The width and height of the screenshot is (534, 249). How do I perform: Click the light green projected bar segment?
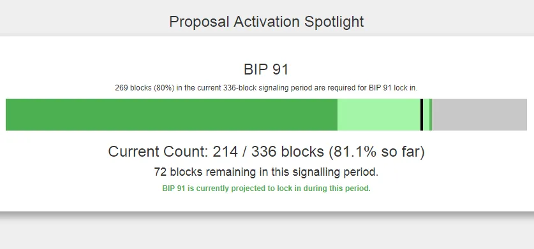click(379, 115)
